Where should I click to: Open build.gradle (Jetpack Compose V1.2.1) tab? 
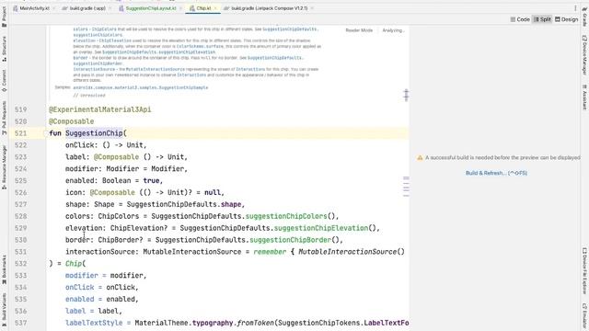(x=269, y=8)
